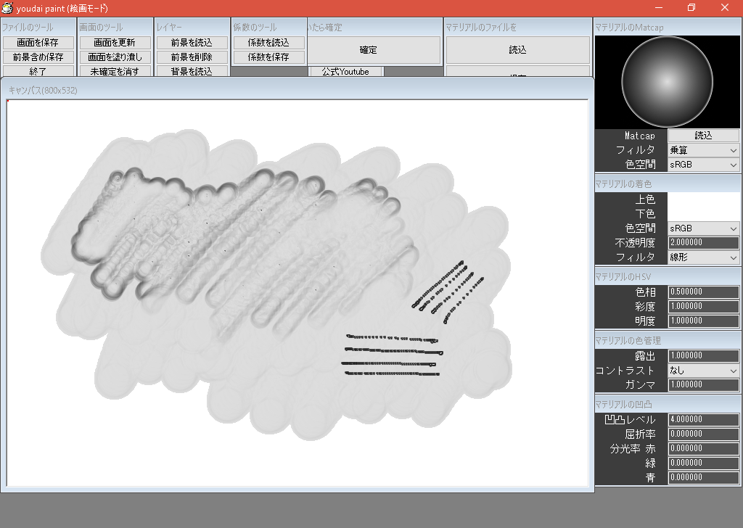Save coefficients with 係数を保存

coord(268,57)
